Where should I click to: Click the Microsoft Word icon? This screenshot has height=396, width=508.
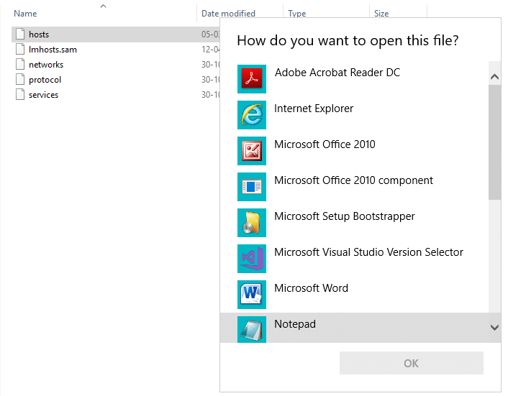(x=252, y=295)
